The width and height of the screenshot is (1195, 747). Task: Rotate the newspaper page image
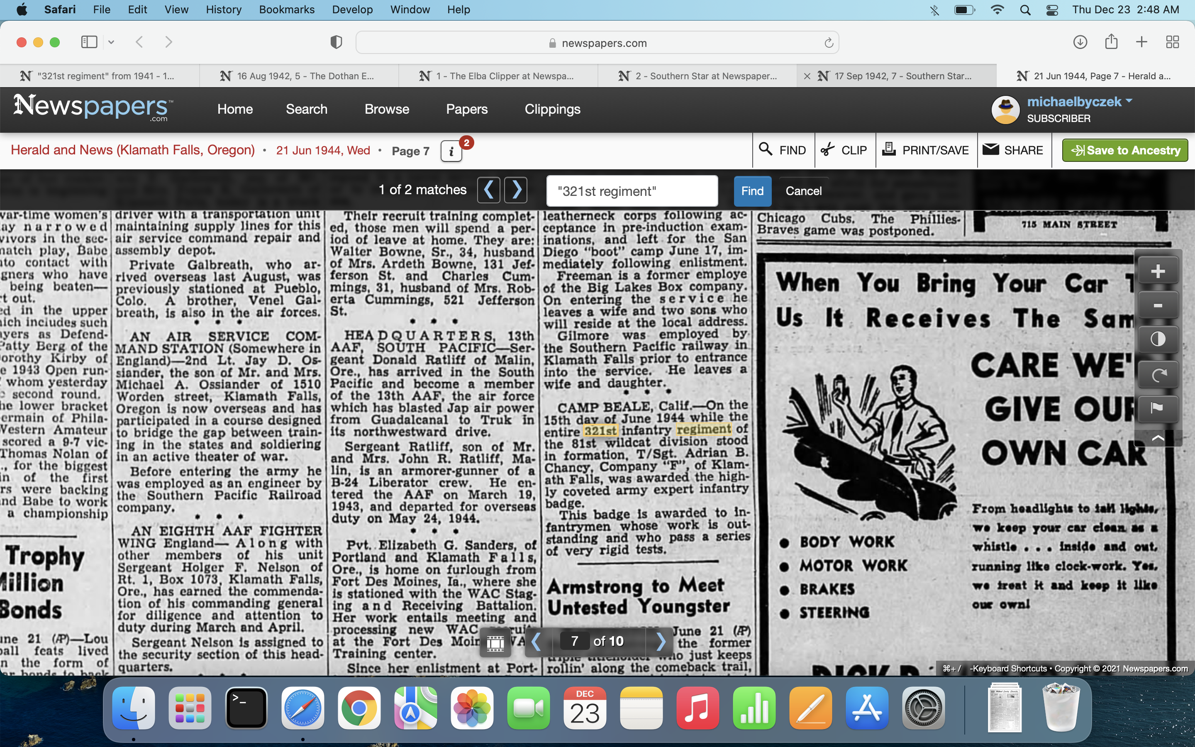[1158, 374]
